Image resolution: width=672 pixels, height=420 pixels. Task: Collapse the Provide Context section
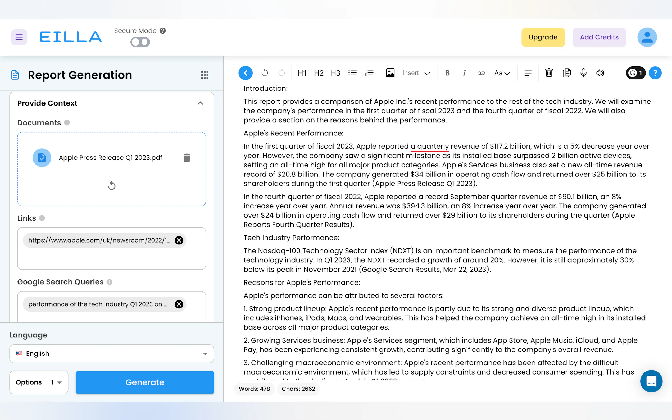(x=200, y=103)
